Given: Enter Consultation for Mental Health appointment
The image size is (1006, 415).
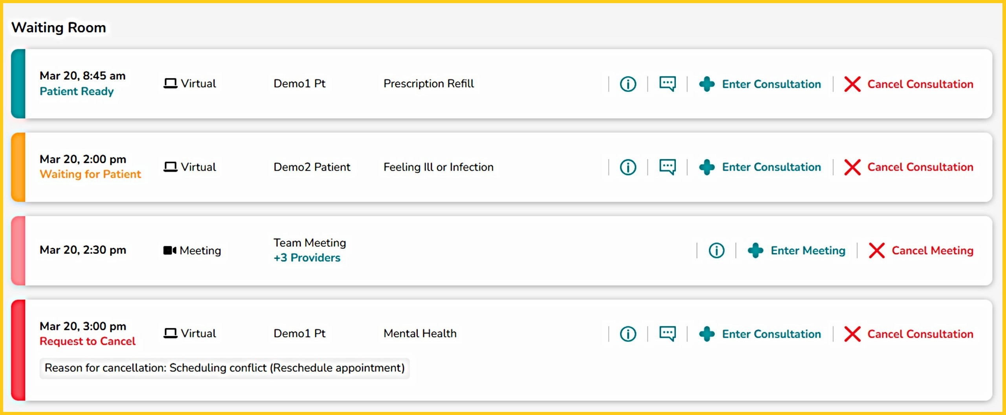Looking at the screenshot, I should coord(771,334).
